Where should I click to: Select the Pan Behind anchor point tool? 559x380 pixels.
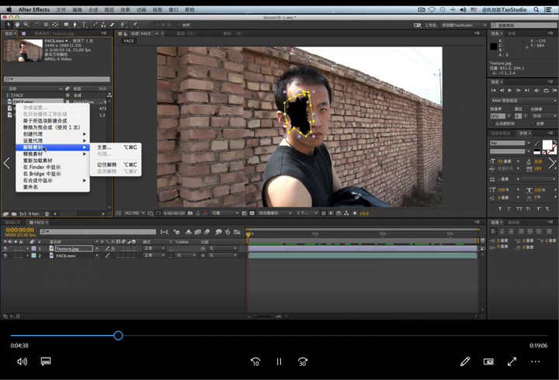point(55,25)
